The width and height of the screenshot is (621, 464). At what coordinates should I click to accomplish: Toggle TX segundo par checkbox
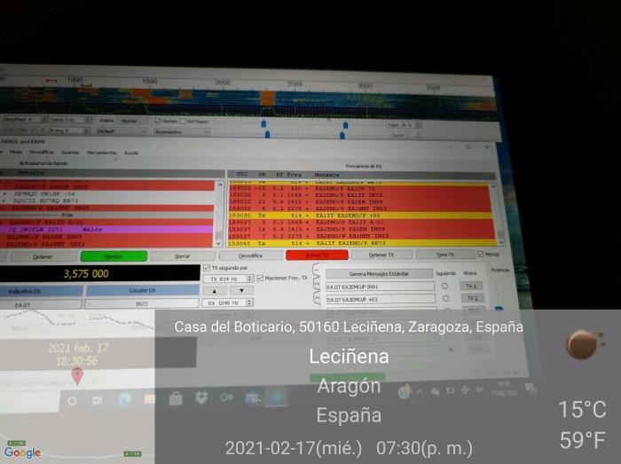207,268
